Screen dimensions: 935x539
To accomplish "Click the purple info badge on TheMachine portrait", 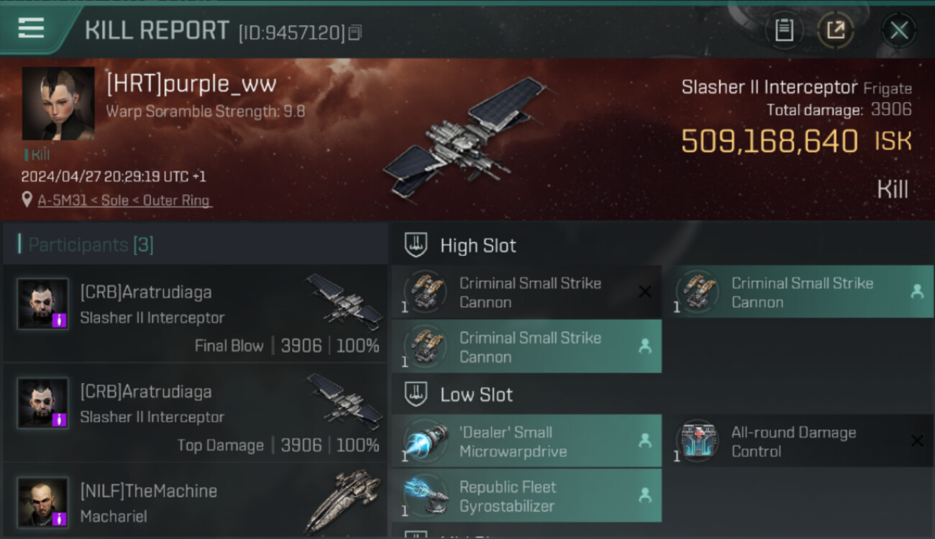I will [60, 517].
